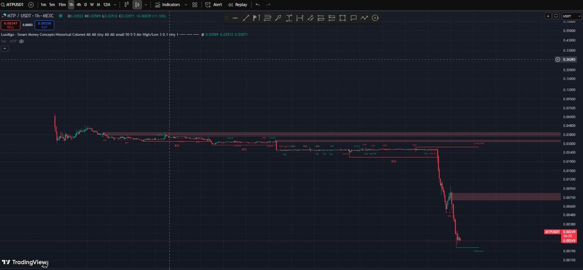Image resolution: width=583 pixels, height=270 pixels.
Task: Expand the timeframe dropdown arrow
Action: [x=116, y=4]
